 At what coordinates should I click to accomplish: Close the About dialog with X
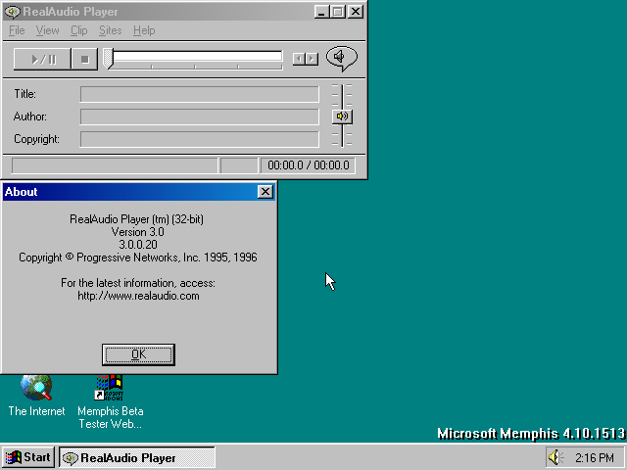coord(265,192)
